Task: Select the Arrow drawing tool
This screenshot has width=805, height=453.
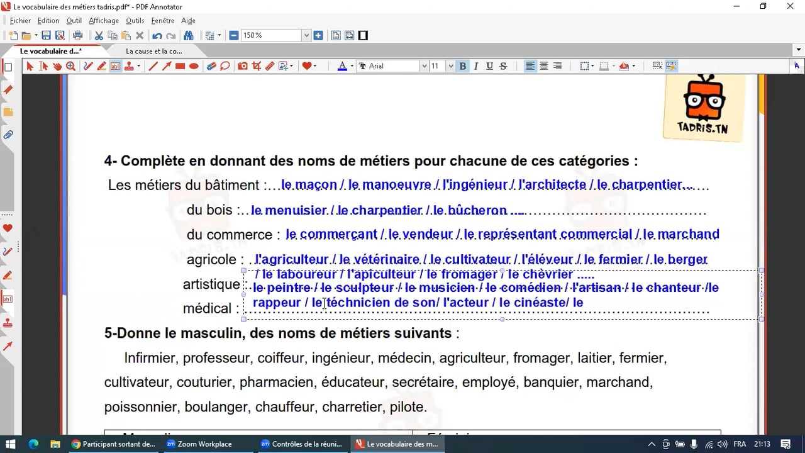Action: tap(167, 66)
